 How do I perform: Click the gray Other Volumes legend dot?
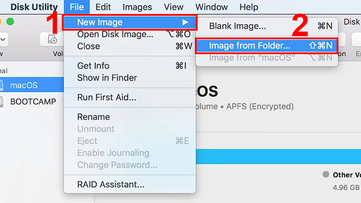coord(326,174)
